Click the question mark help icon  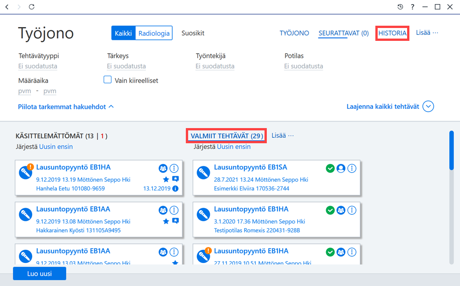click(413, 7)
